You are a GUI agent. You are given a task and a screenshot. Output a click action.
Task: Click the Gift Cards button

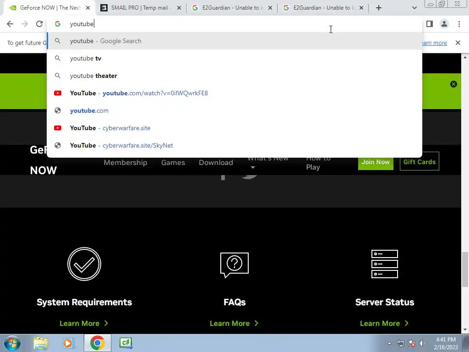(x=420, y=162)
